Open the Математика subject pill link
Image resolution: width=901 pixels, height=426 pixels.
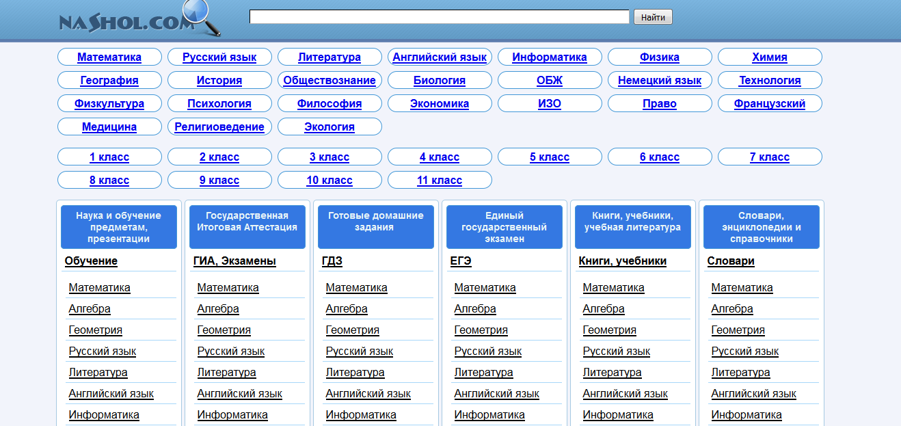(x=109, y=57)
